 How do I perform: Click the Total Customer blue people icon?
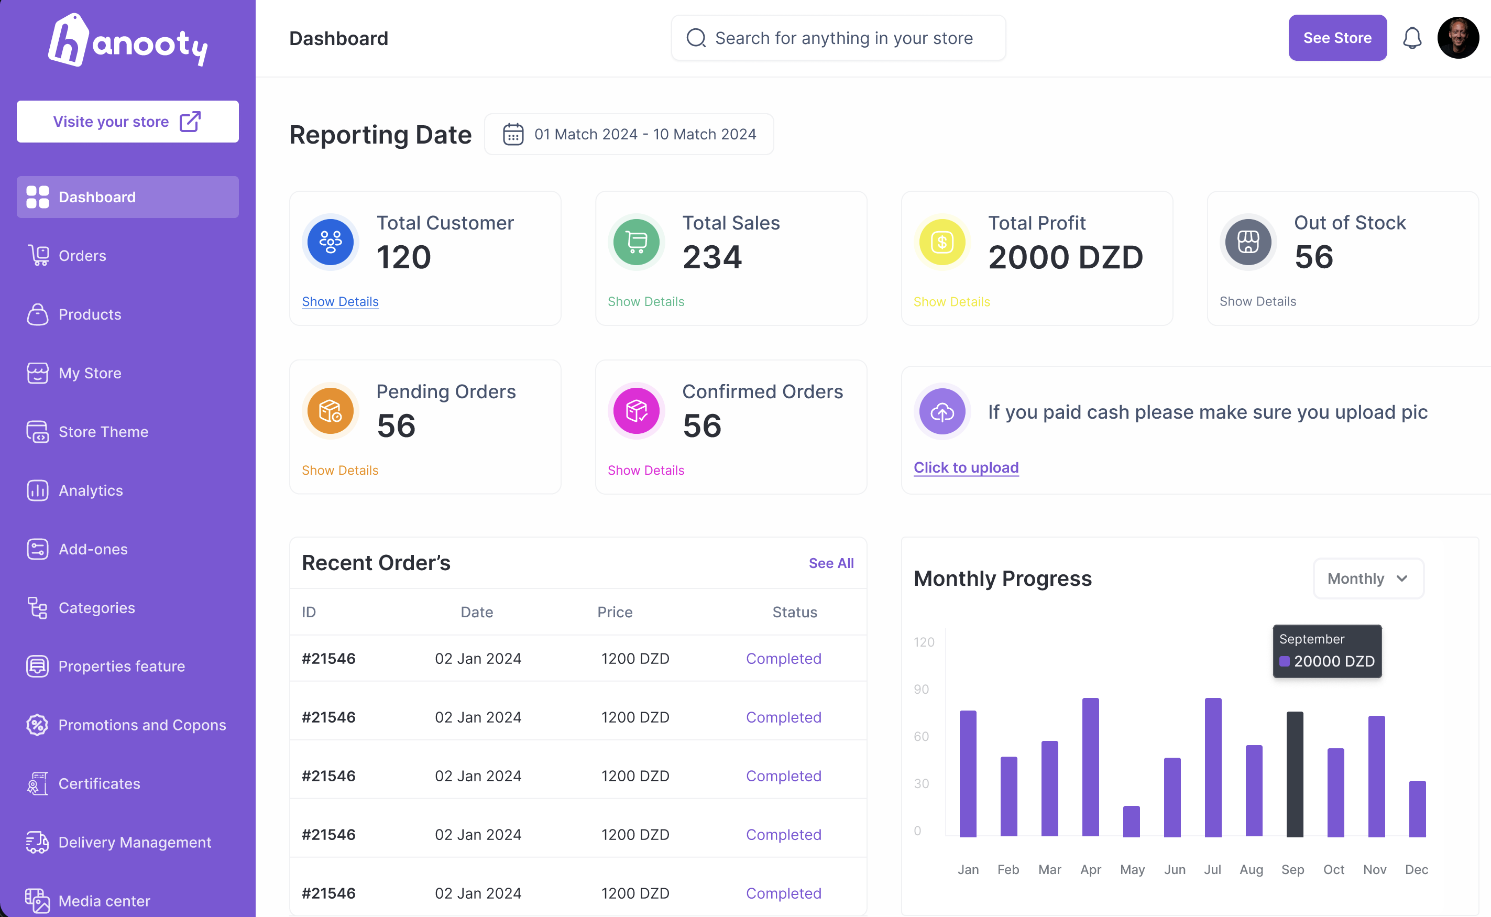click(331, 242)
